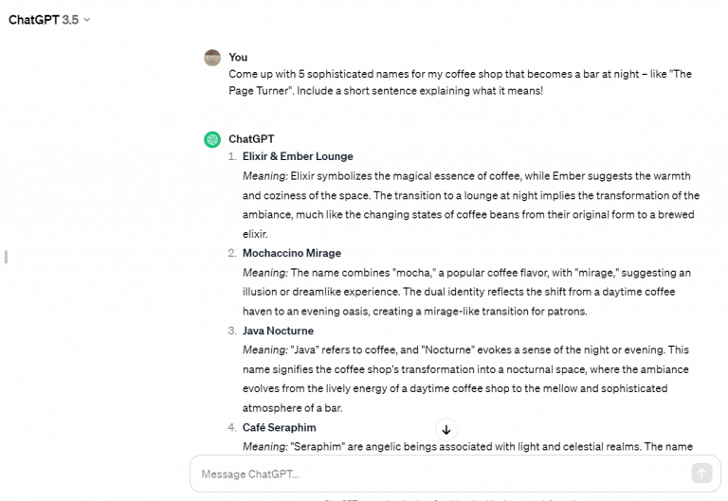Click the "ChatGPT" responder name

(251, 139)
